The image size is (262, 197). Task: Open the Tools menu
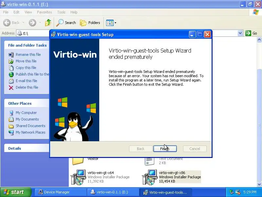click(x=61, y=12)
